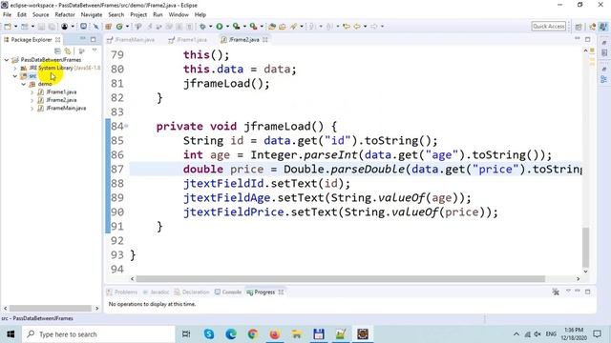Open Microsoft Edge from the taskbar
This screenshot has height=343, width=611.
pos(231,334)
